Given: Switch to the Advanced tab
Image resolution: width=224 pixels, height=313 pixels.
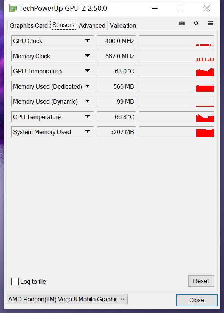Looking at the screenshot, I should [x=92, y=25].
